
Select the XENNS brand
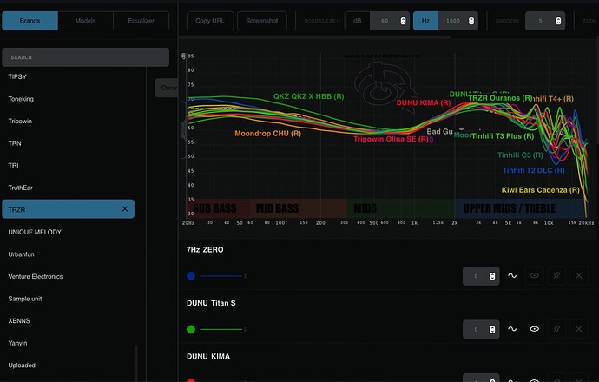(19, 320)
